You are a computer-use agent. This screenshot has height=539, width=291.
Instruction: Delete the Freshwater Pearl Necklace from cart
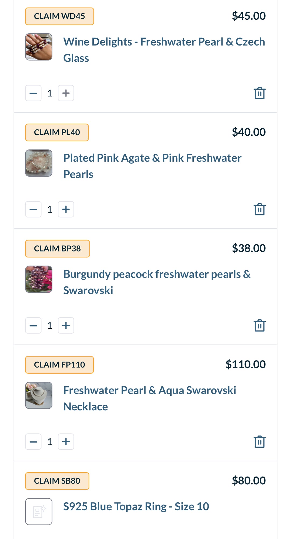tap(259, 442)
